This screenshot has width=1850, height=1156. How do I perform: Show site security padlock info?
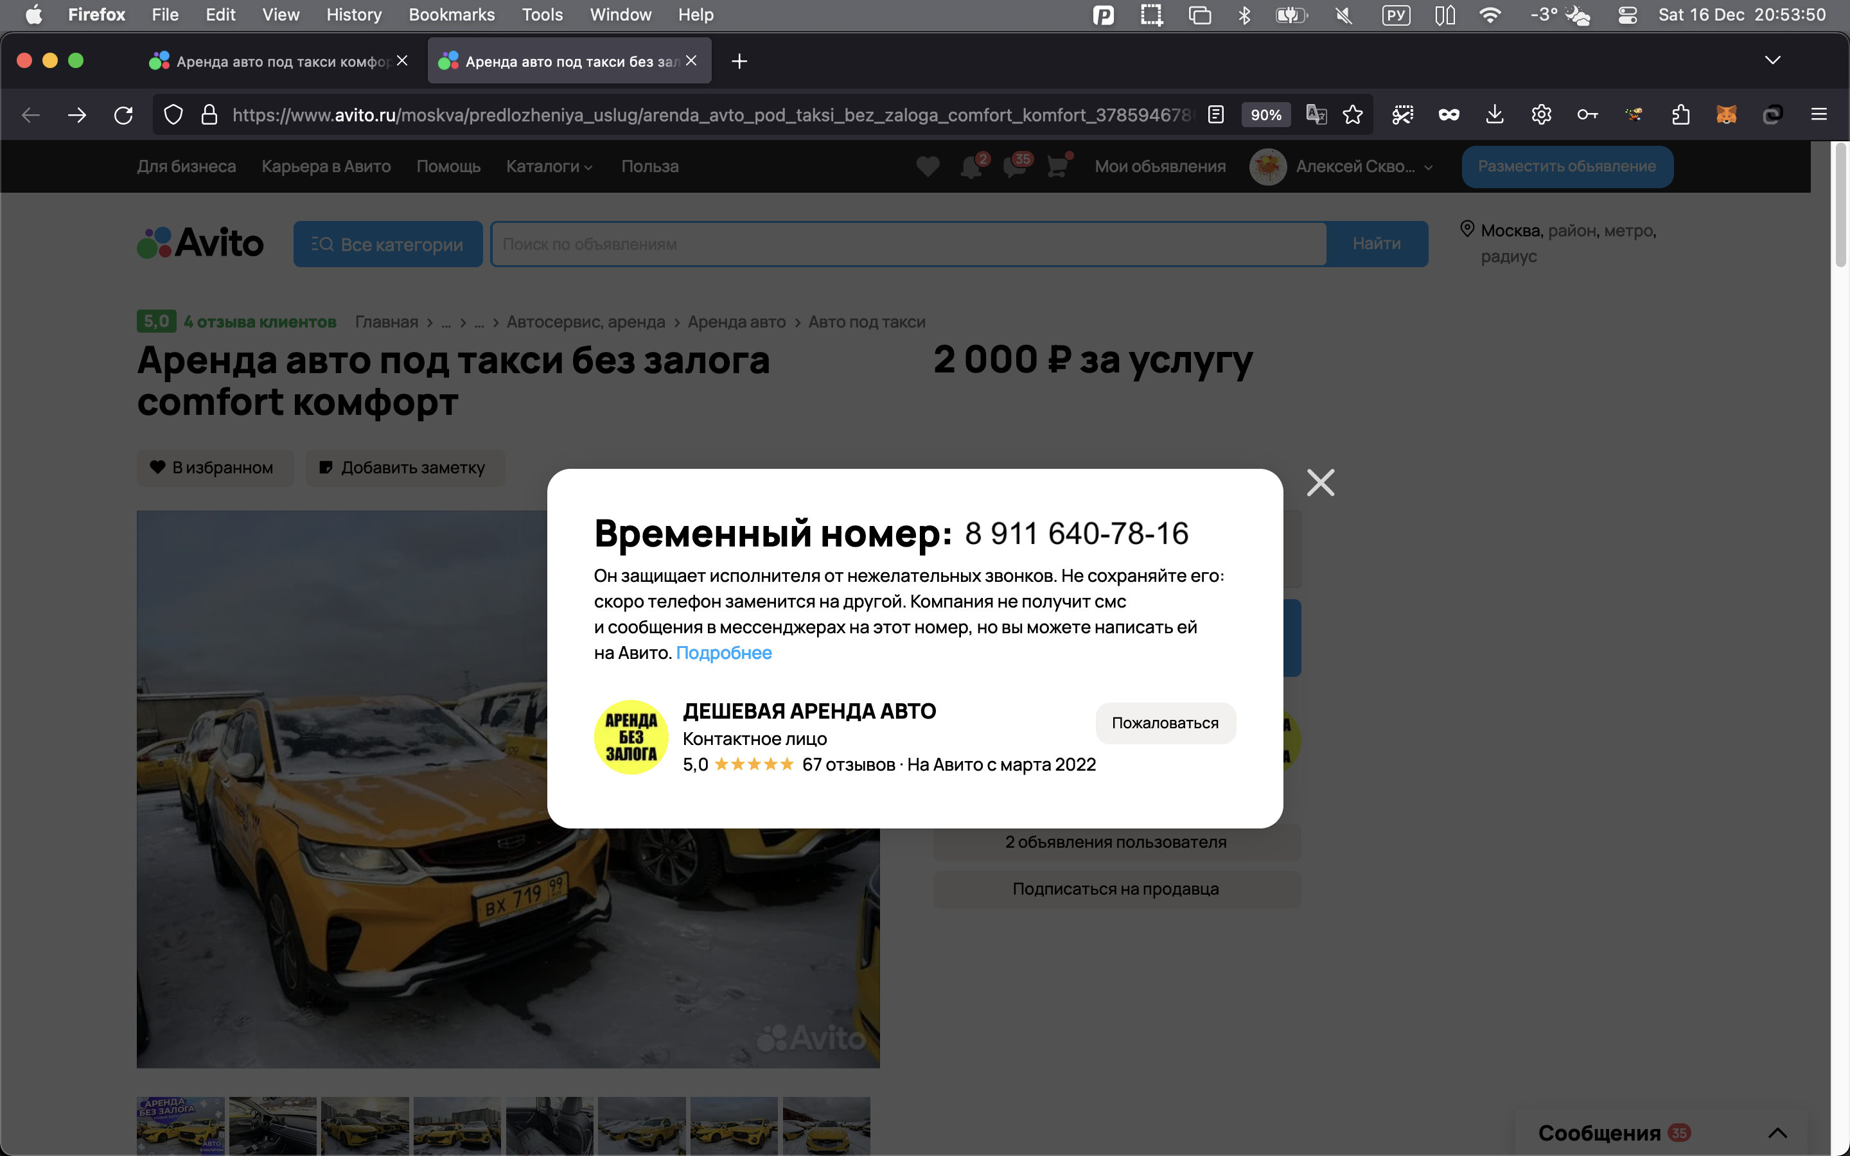pos(209,115)
